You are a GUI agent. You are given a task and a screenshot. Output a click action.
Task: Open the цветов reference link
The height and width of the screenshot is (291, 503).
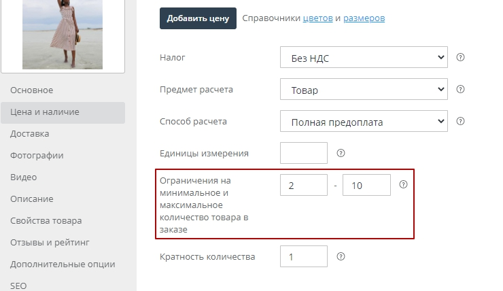[x=317, y=18]
